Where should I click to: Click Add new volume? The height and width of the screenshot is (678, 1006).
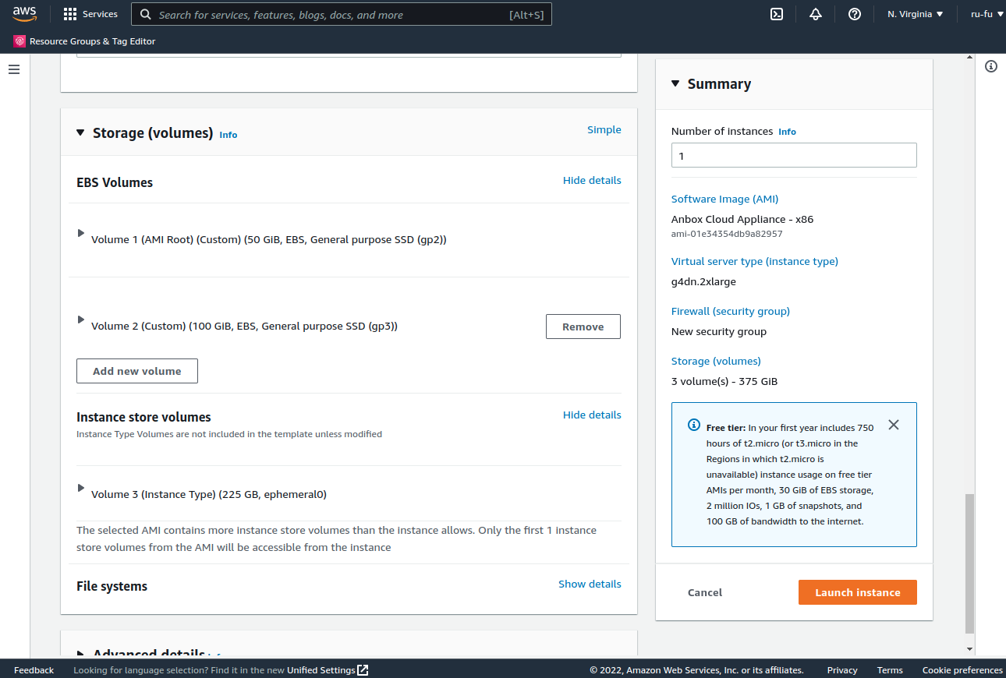point(137,371)
